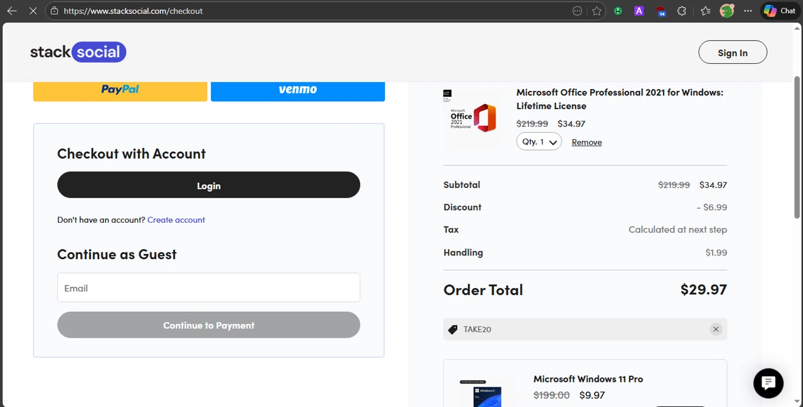Pay with the Venmo button

(x=298, y=89)
